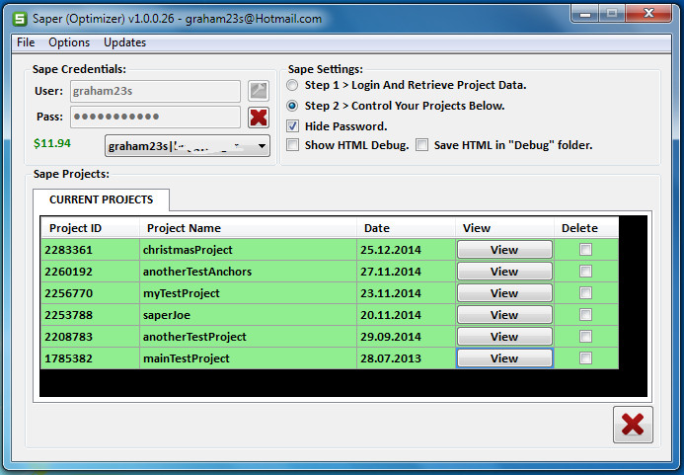Open the File menu
This screenshot has width=684, height=475.
pyautogui.click(x=26, y=42)
